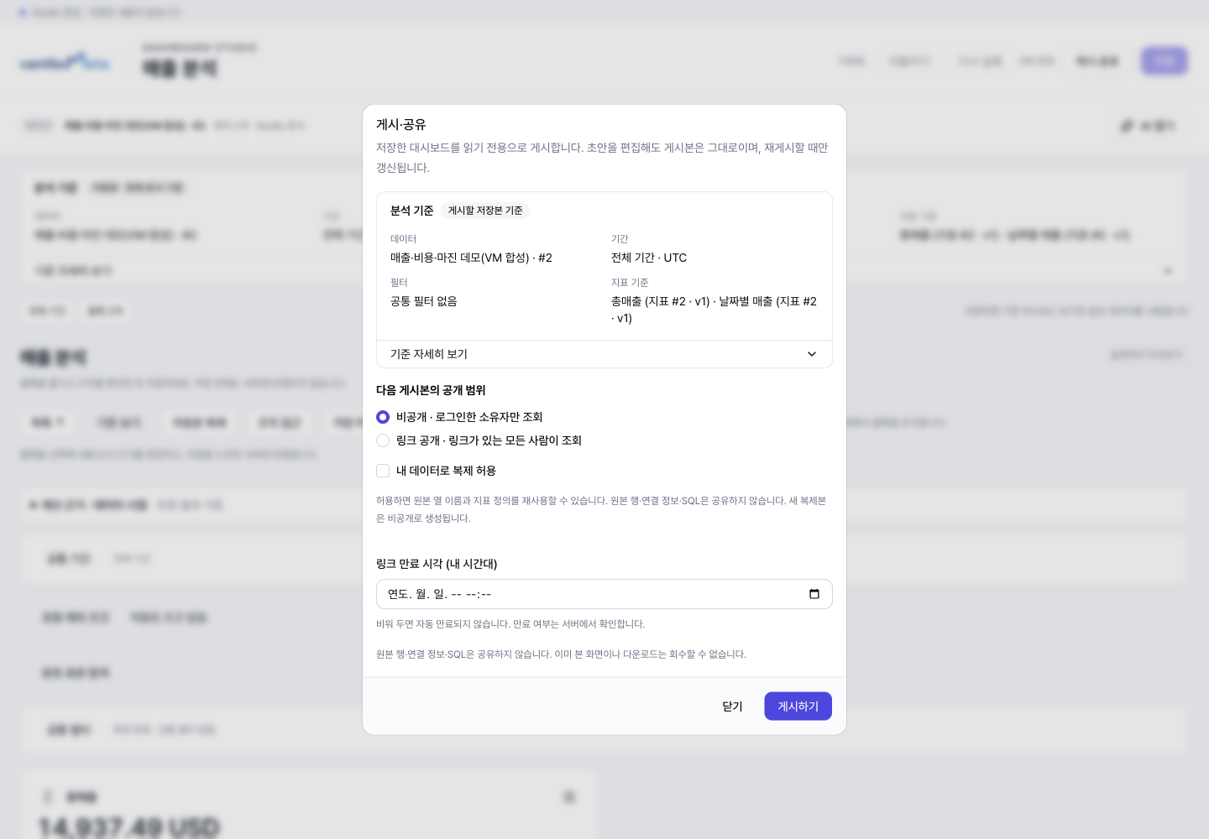Enable the 내 데이터로 복제 허용 checkbox
This screenshot has width=1209, height=839.
[383, 471]
